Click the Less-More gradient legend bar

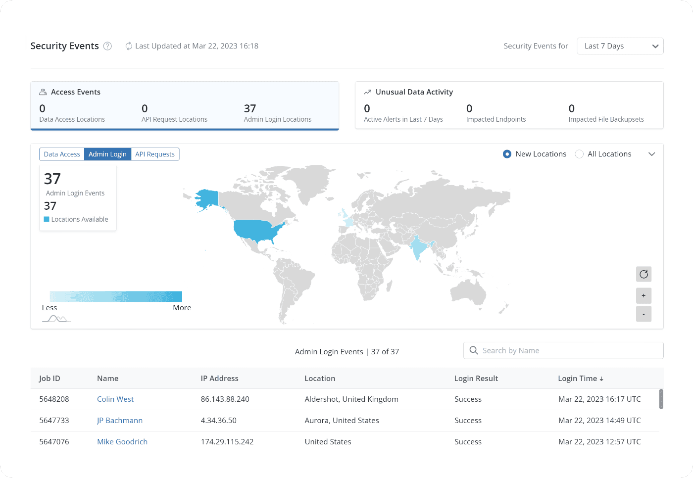click(116, 296)
